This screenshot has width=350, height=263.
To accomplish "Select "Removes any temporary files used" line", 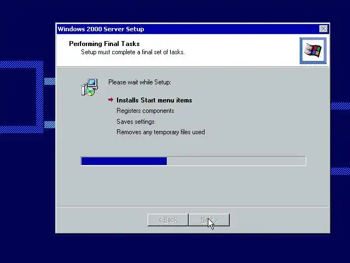I will (x=161, y=132).
